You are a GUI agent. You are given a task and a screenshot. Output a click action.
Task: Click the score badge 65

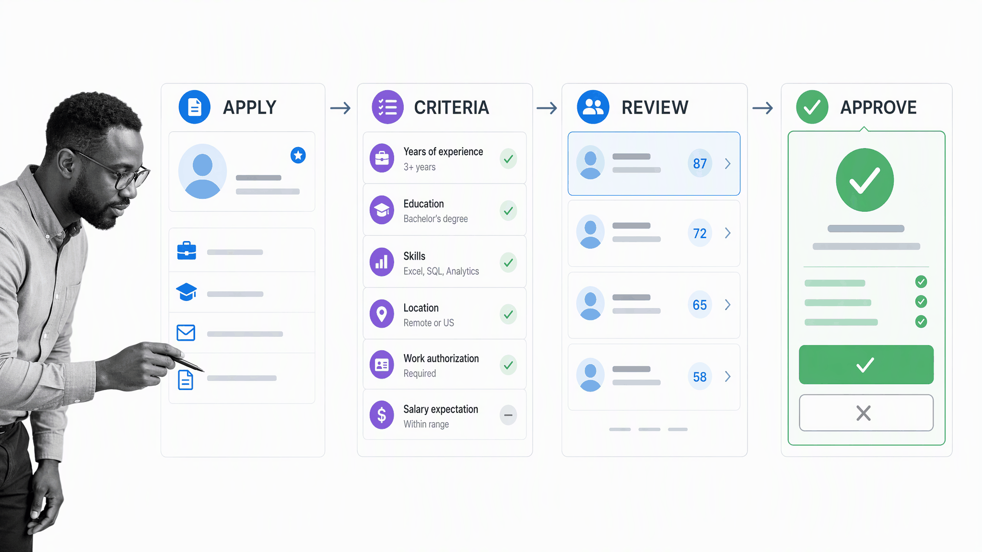click(x=700, y=305)
